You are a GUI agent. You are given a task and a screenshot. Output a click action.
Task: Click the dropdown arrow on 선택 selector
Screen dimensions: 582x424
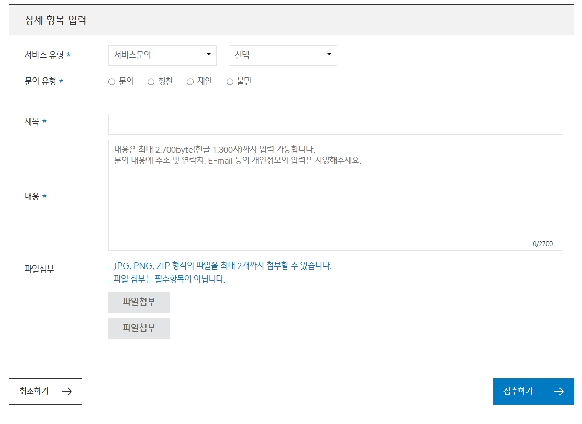point(329,55)
